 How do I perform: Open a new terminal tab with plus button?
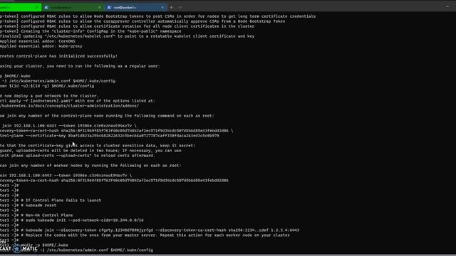tap(171, 7)
